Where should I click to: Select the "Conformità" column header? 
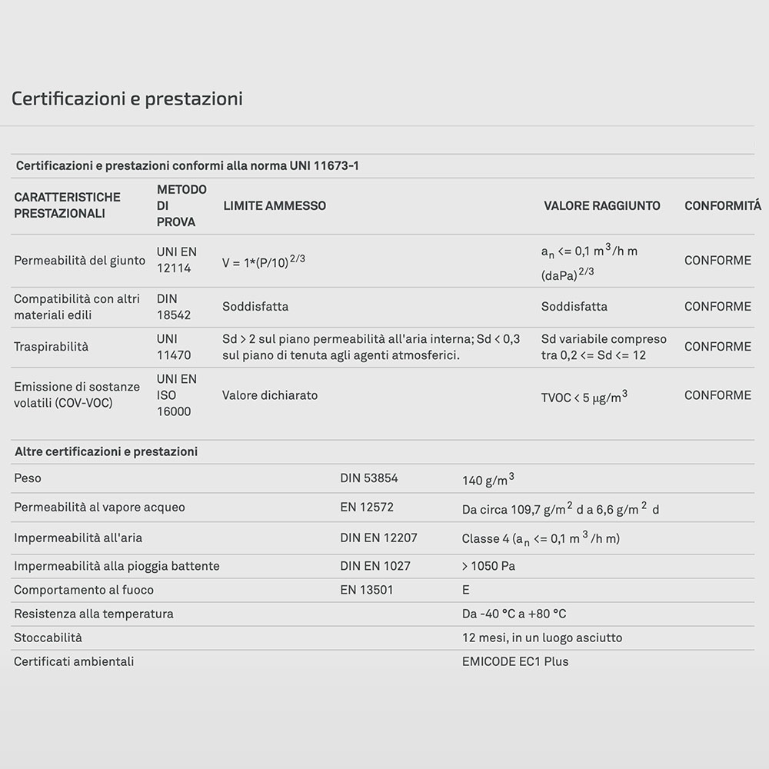point(722,205)
